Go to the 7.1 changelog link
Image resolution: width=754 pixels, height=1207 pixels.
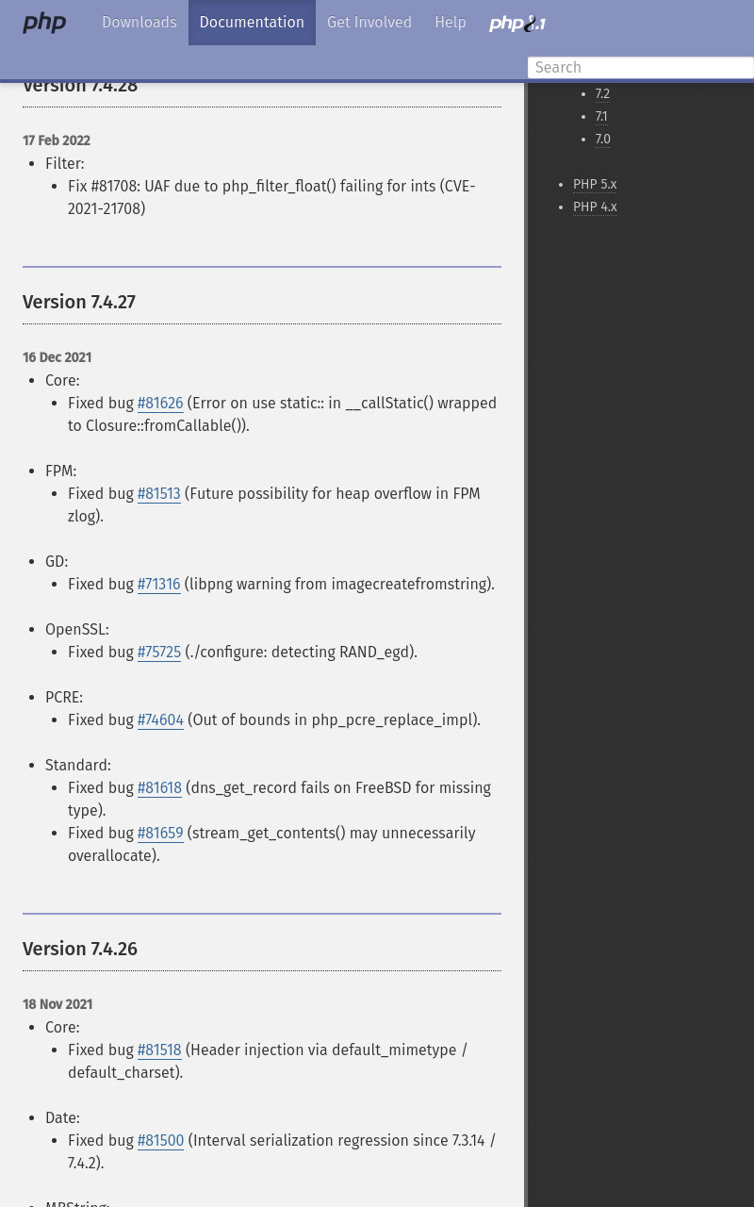[x=601, y=117]
